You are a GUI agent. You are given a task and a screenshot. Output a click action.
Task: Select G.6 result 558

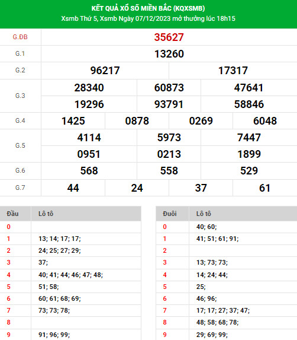(x=169, y=171)
